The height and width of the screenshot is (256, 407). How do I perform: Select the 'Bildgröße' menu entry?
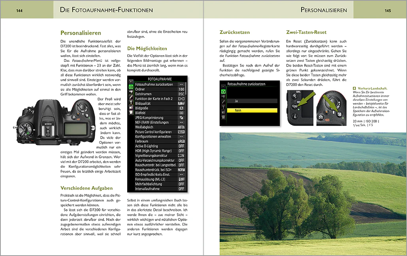tap(160, 108)
